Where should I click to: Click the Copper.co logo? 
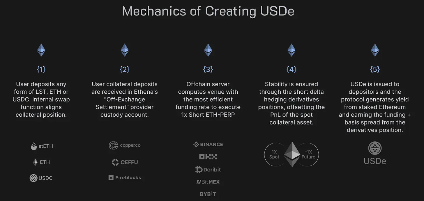point(125,145)
